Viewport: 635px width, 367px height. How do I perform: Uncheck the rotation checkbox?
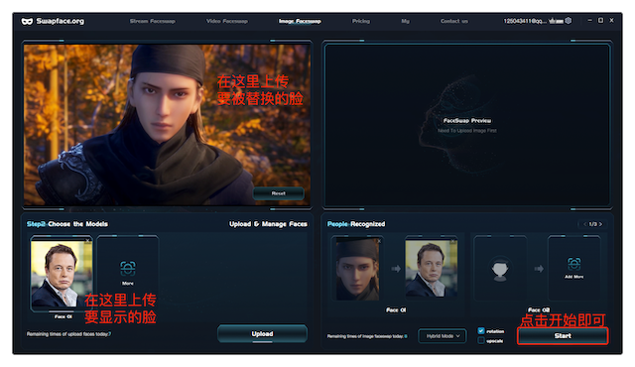tap(481, 331)
